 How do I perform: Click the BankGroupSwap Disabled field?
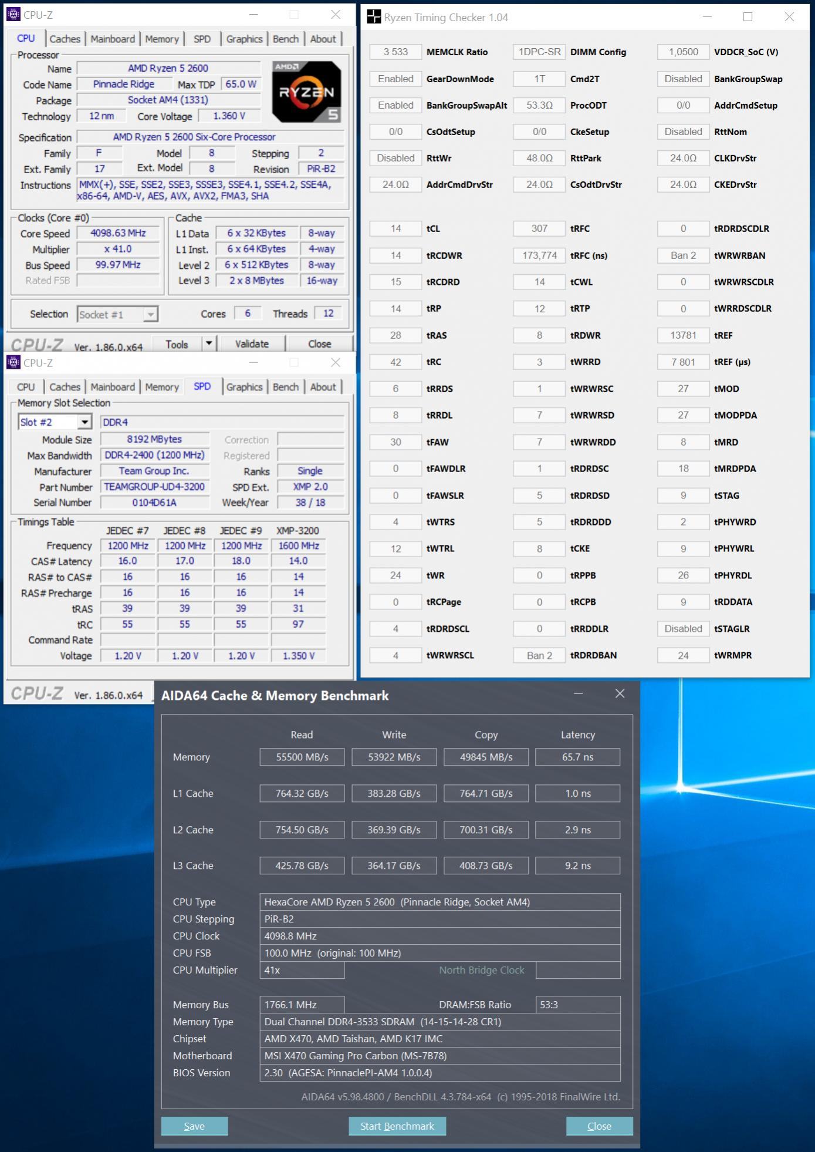[x=684, y=79]
